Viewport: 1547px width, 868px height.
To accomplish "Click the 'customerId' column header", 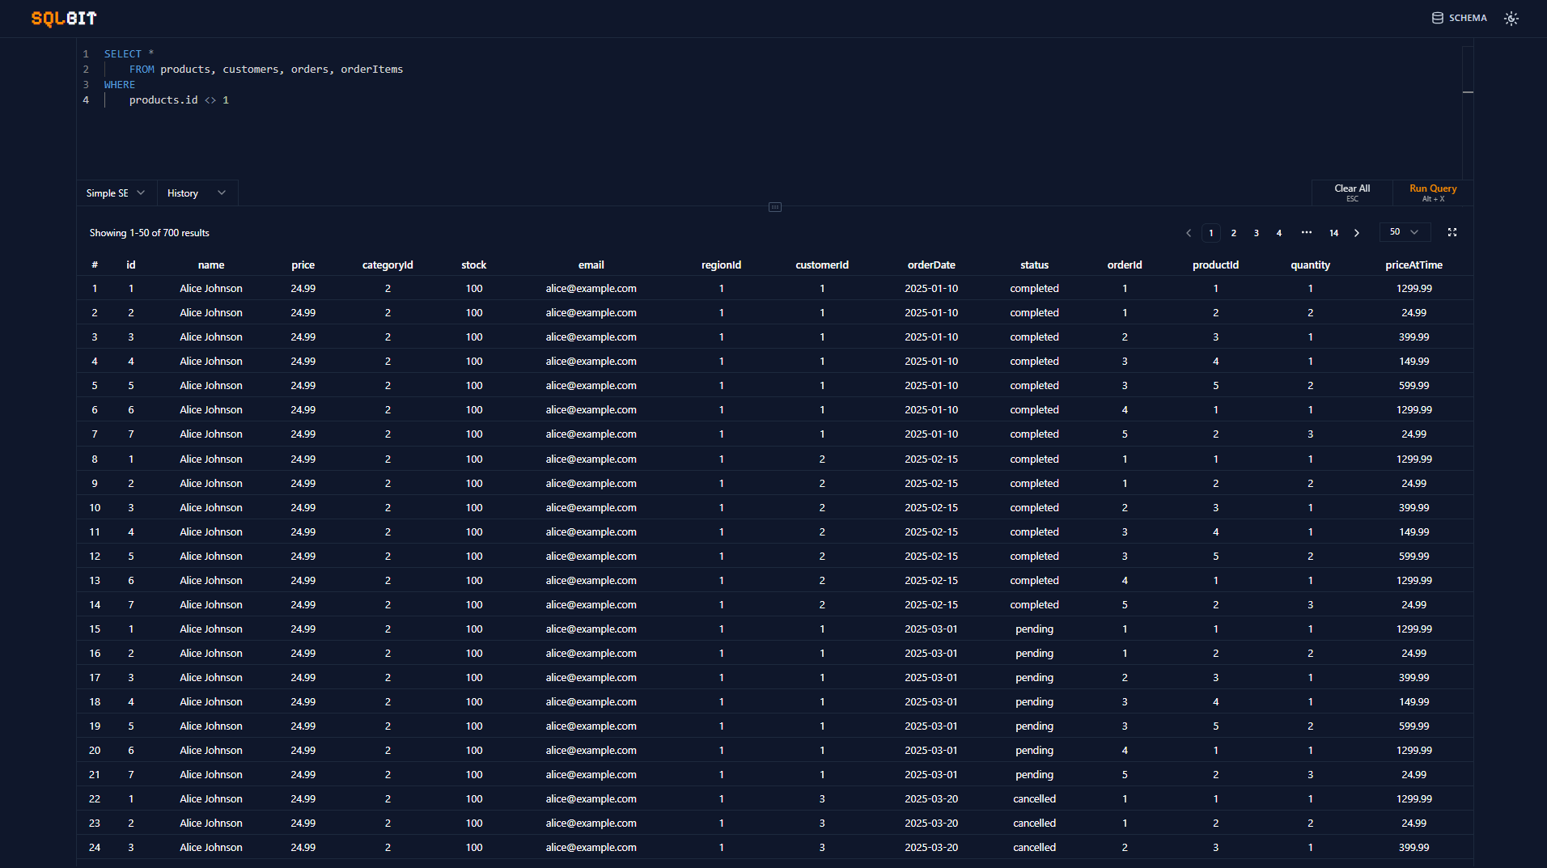I will [x=822, y=265].
